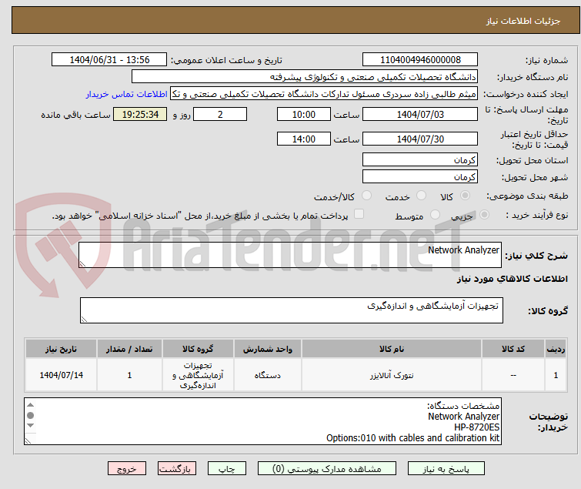This screenshot has height=489, width=581.
Task: Click the resize handle of گروه کالا textarea
Action: click(84, 320)
